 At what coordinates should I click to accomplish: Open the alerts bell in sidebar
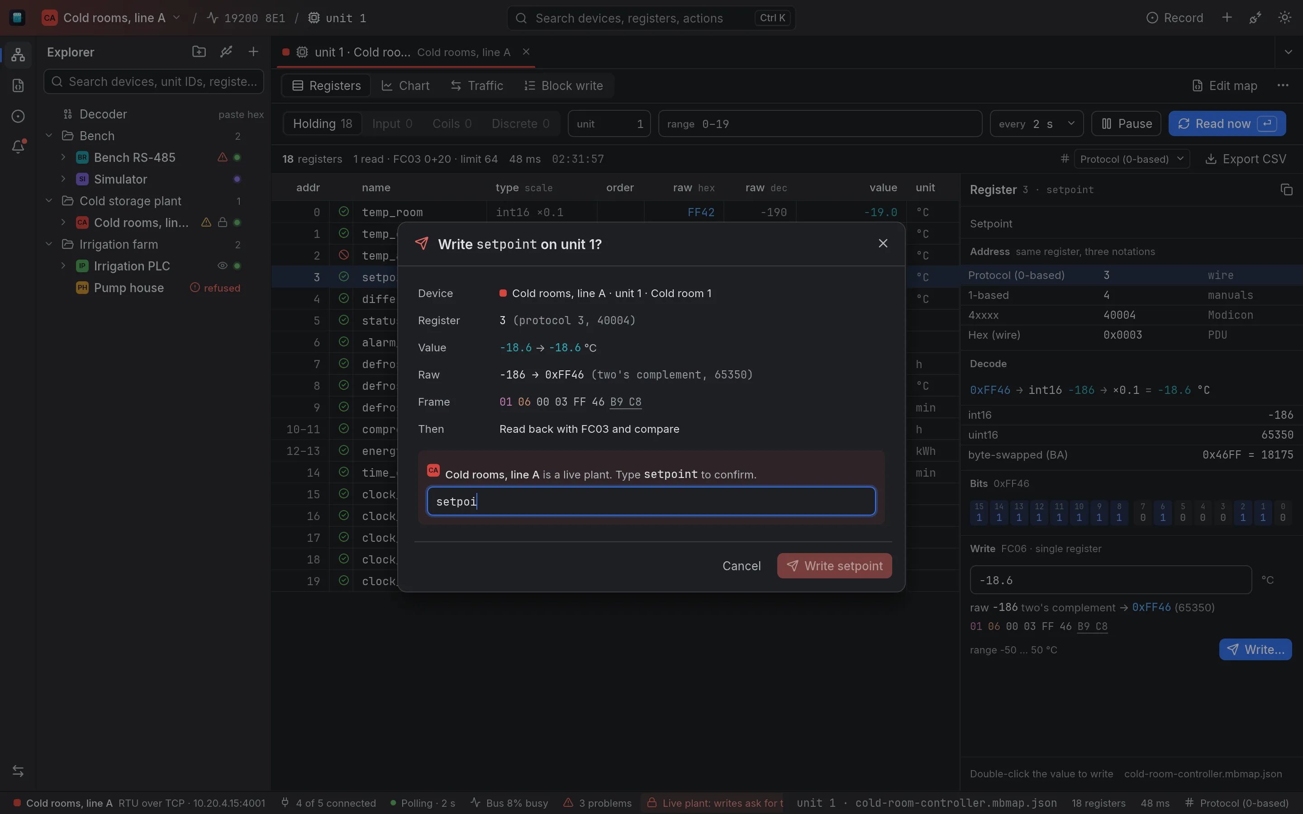click(x=18, y=147)
